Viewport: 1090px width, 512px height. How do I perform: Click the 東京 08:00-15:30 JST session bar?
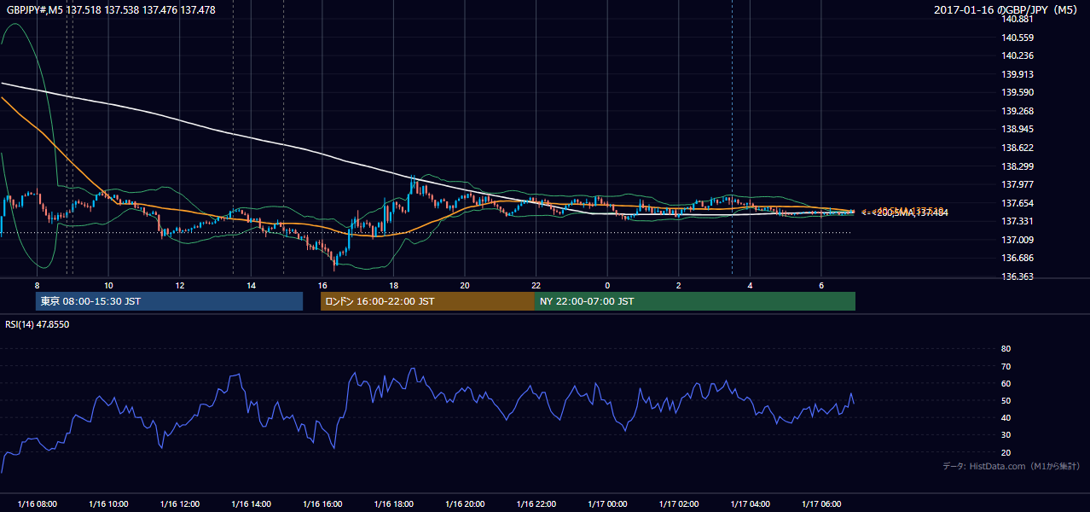pyautogui.click(x=170, y=301)
